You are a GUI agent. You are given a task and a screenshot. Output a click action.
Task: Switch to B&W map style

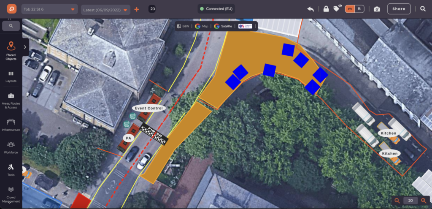tap(184, 26)
